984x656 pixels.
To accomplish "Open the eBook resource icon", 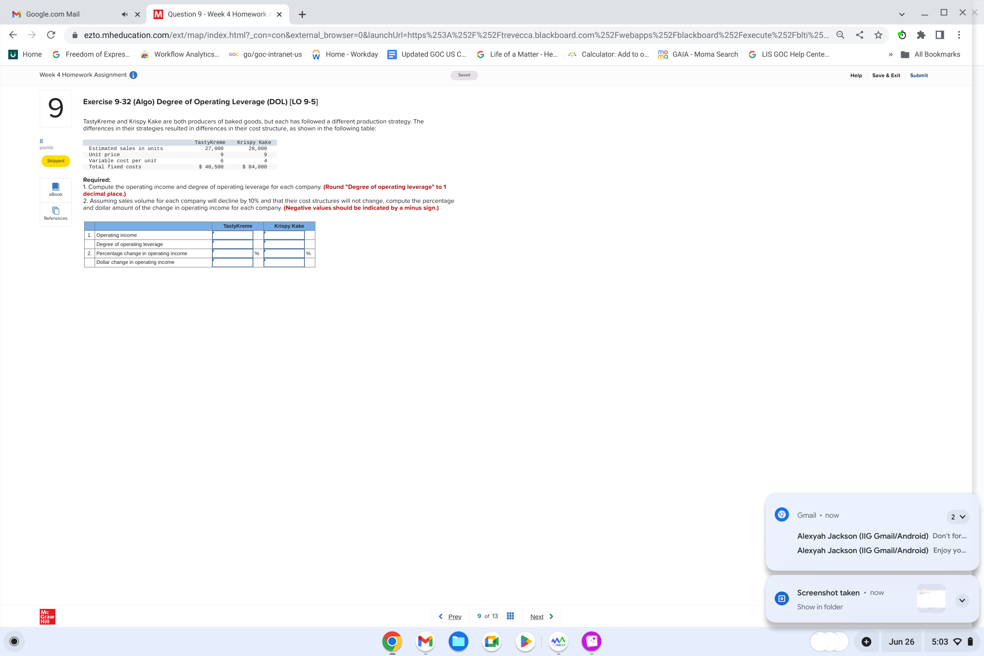I will [x=55, y=189].
